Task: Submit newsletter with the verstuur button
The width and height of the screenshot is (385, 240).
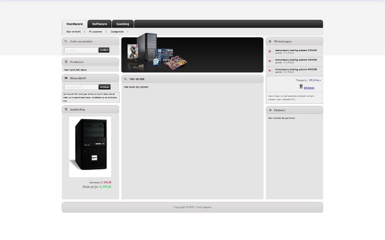Action: (104, 87)
